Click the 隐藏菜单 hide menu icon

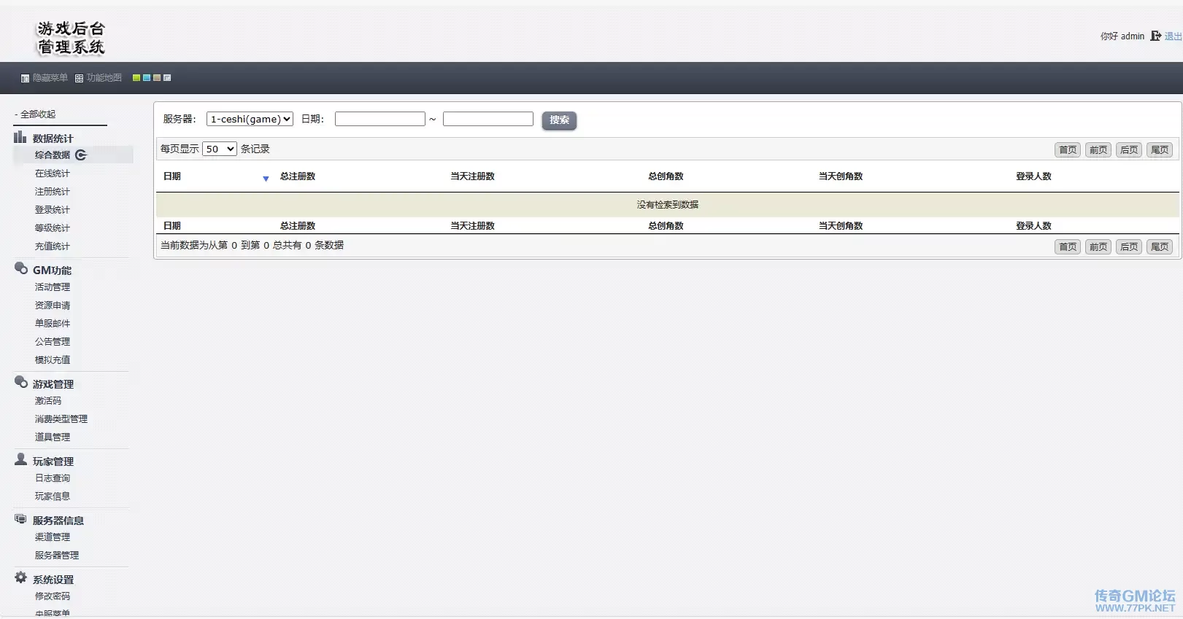point(25,78)
